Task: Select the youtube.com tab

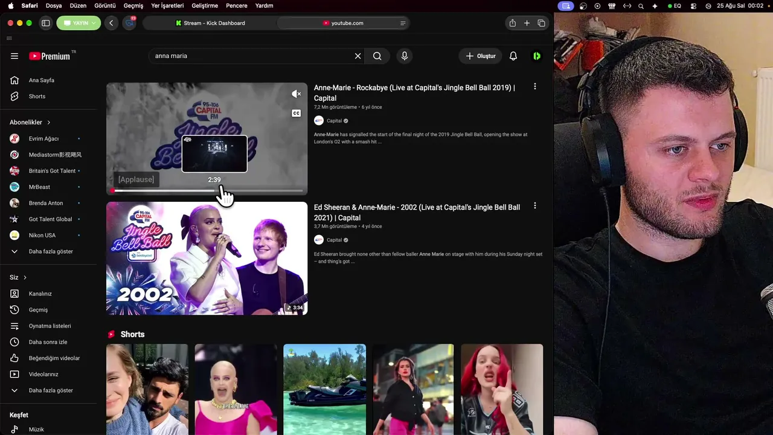Action: (343, 23)
